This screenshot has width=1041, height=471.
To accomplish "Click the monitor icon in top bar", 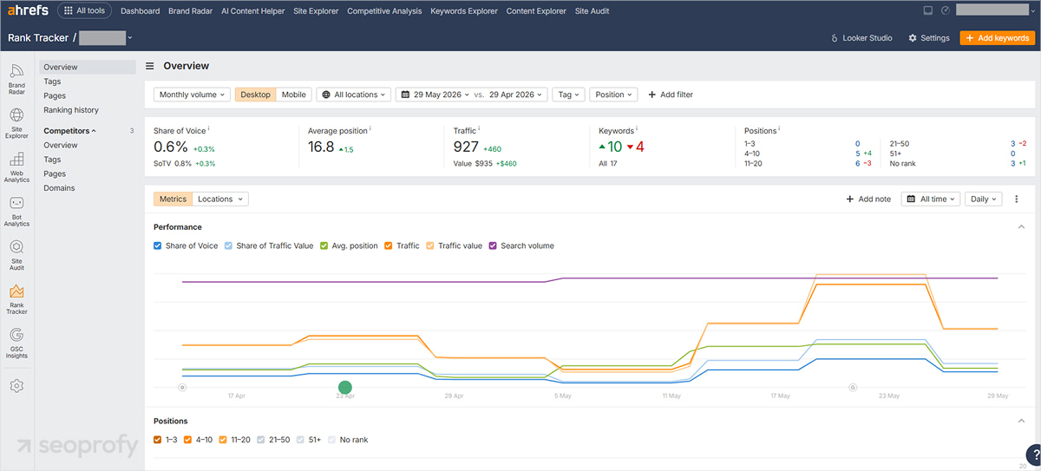I will point(927,11).
